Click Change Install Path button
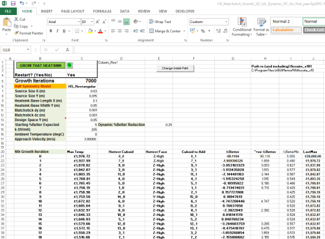Image resolution: width=325 pixels, height=239 pixels. click(175, 68)
